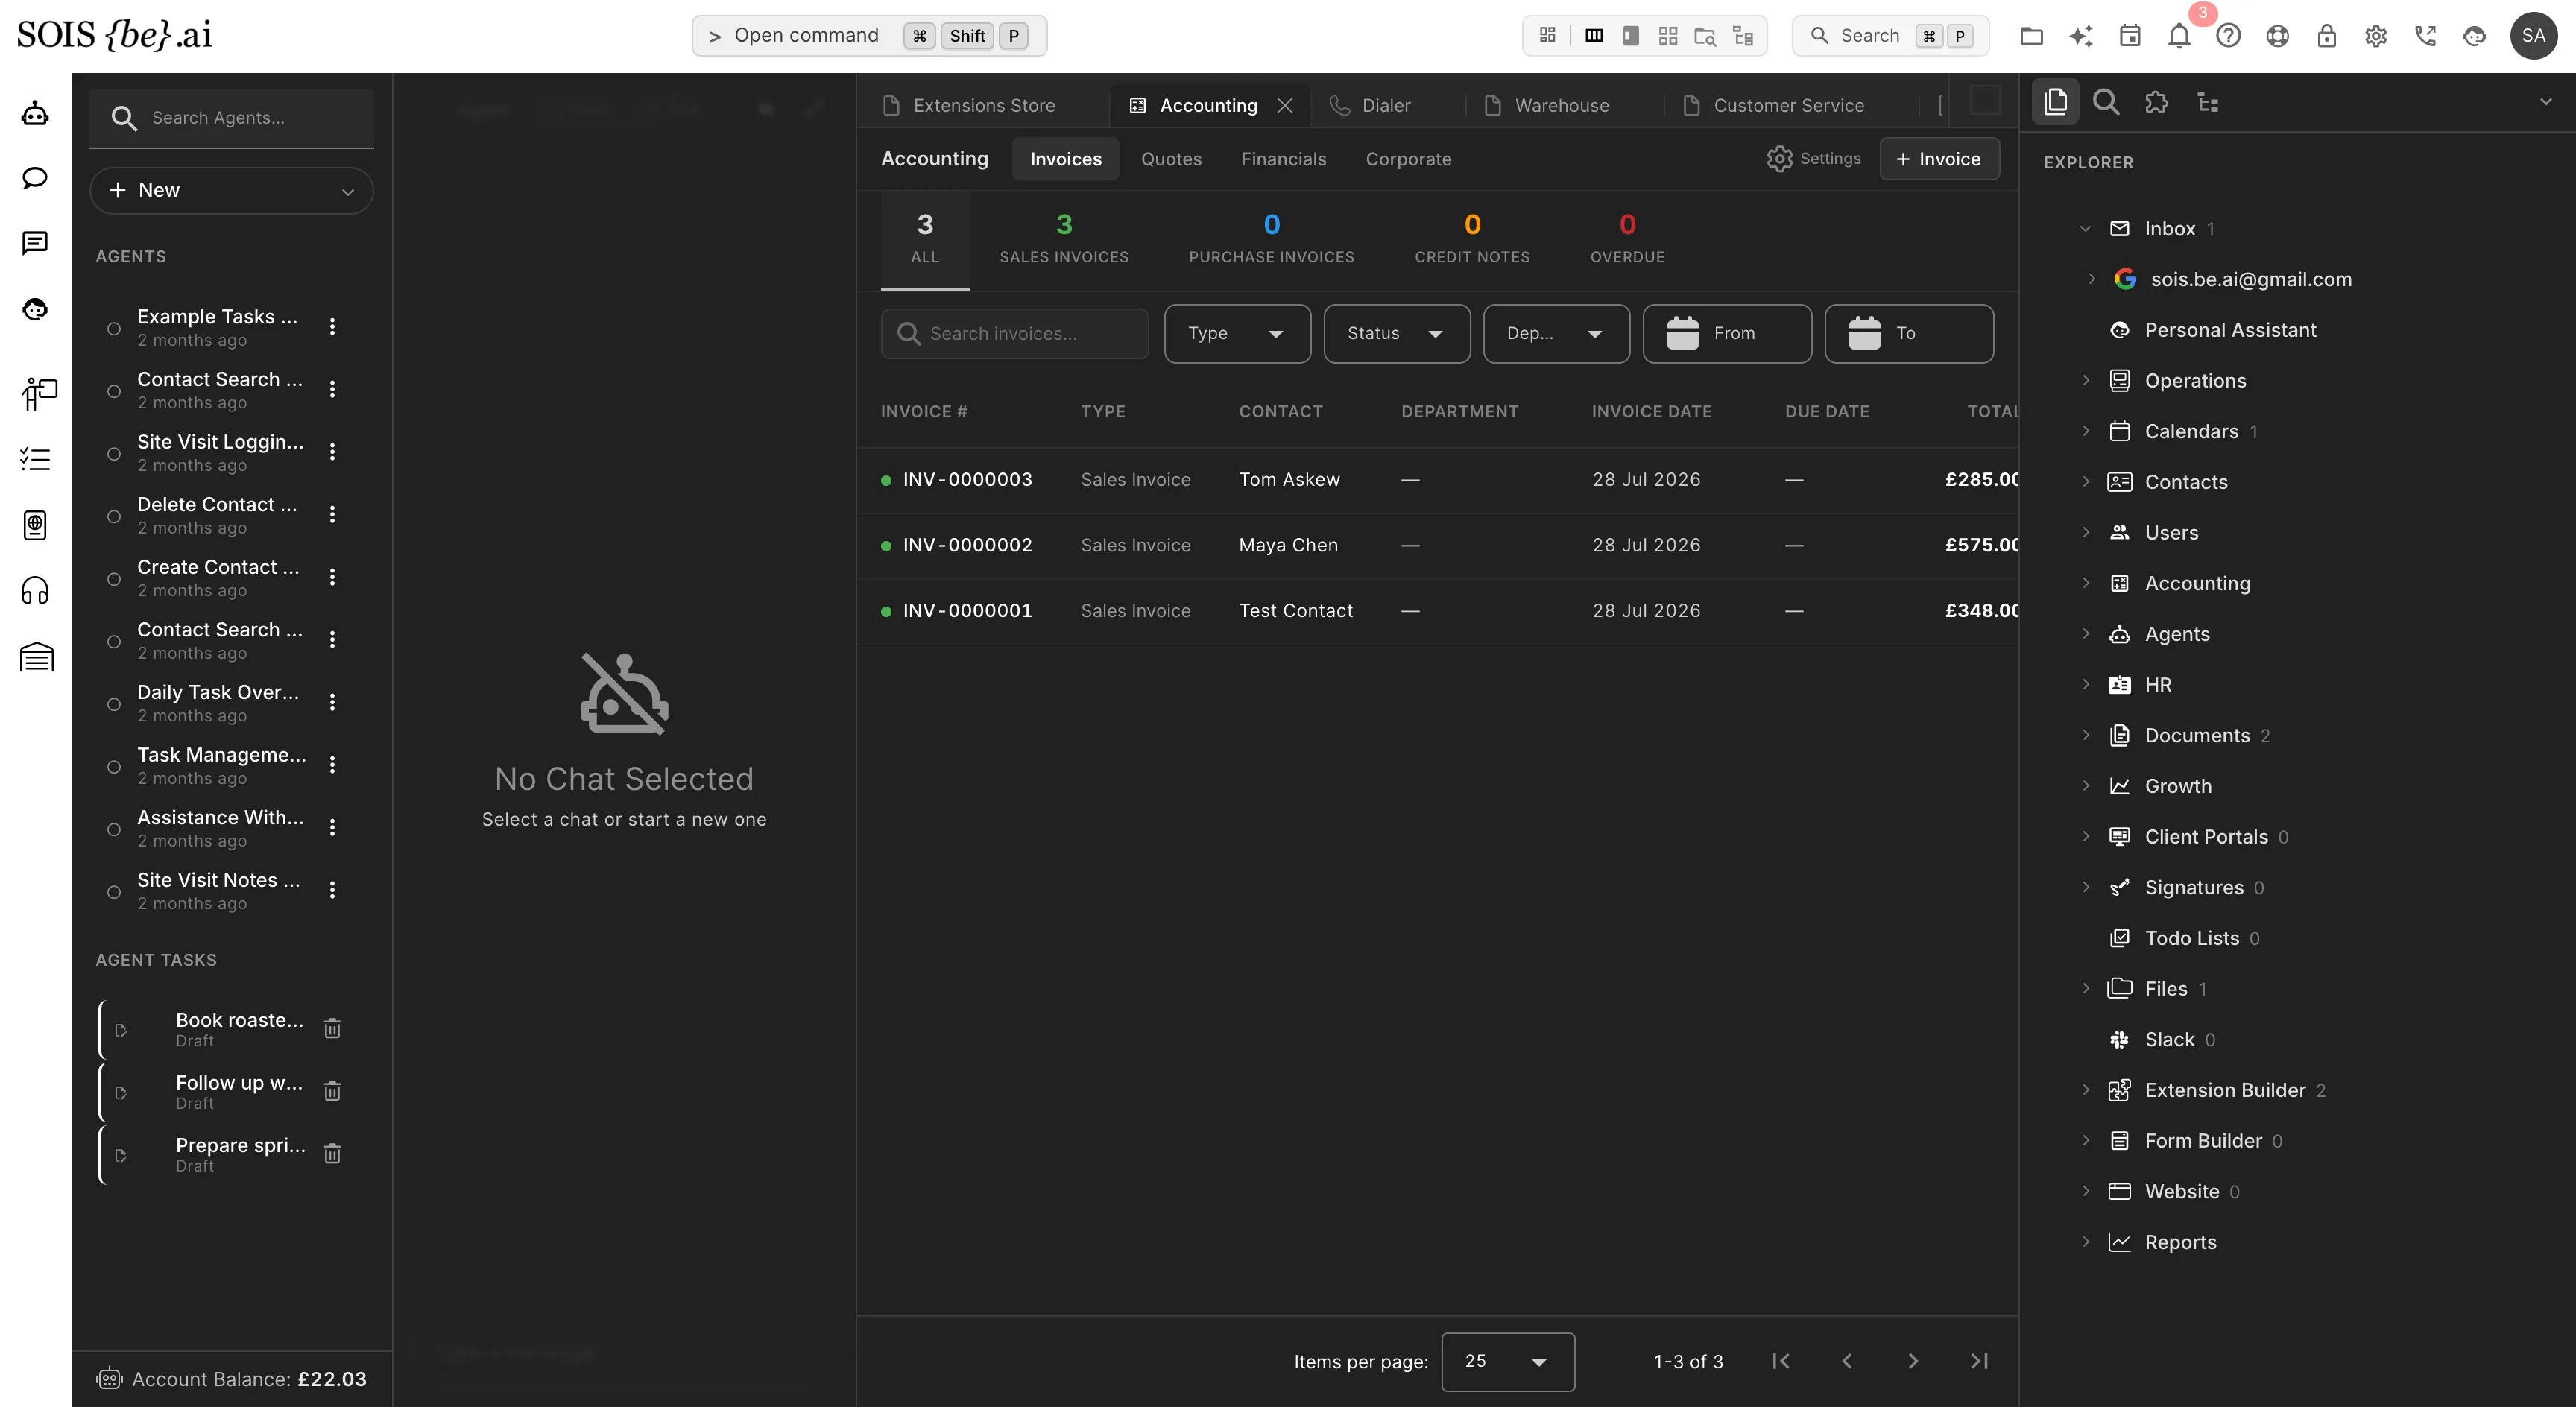Open the calendar icon in top toolbar
2576x1407 pixels.
(2130, 36)
